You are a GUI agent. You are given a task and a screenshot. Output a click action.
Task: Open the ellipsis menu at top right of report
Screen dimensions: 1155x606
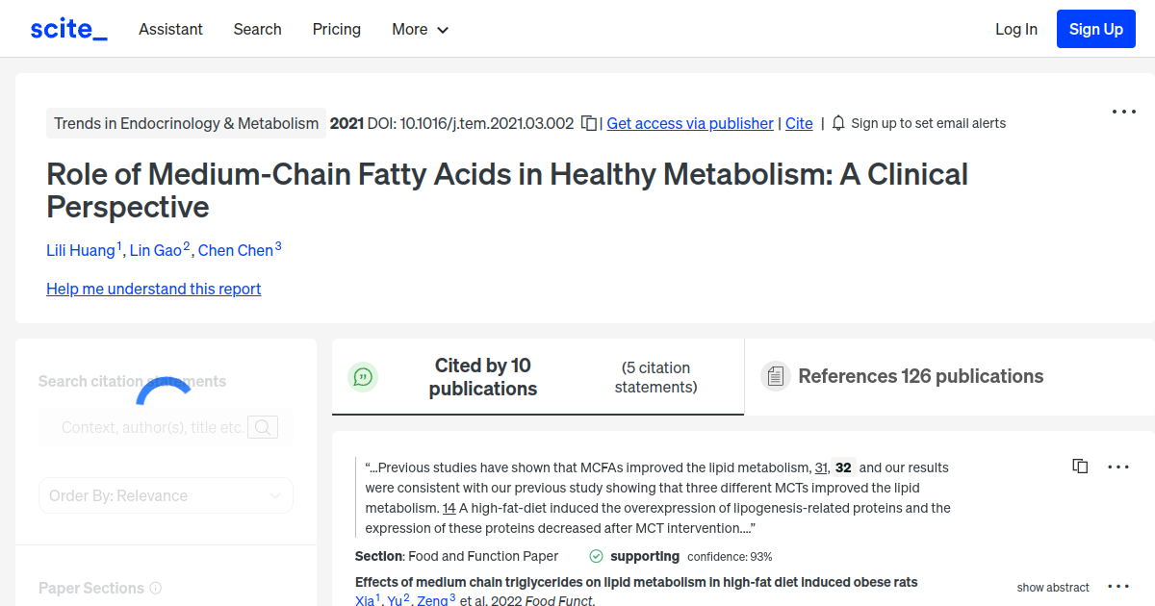(1123, 112)
